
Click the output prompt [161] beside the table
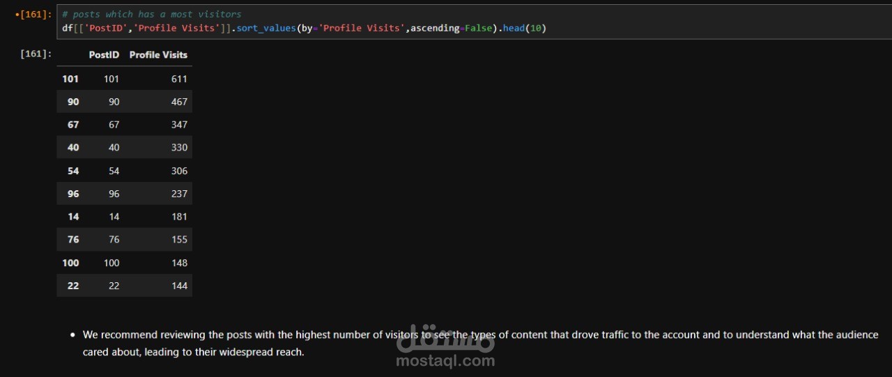pyautogui.click(x=36, y=54)
